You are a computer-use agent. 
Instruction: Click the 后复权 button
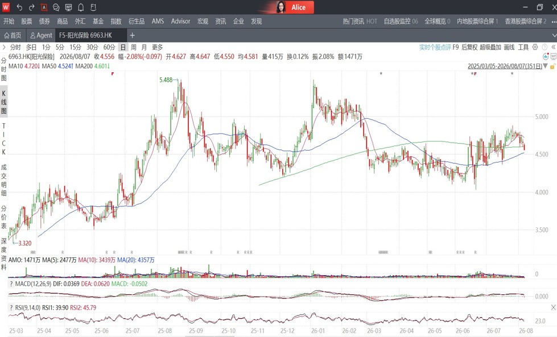click(x=469, y=47)
